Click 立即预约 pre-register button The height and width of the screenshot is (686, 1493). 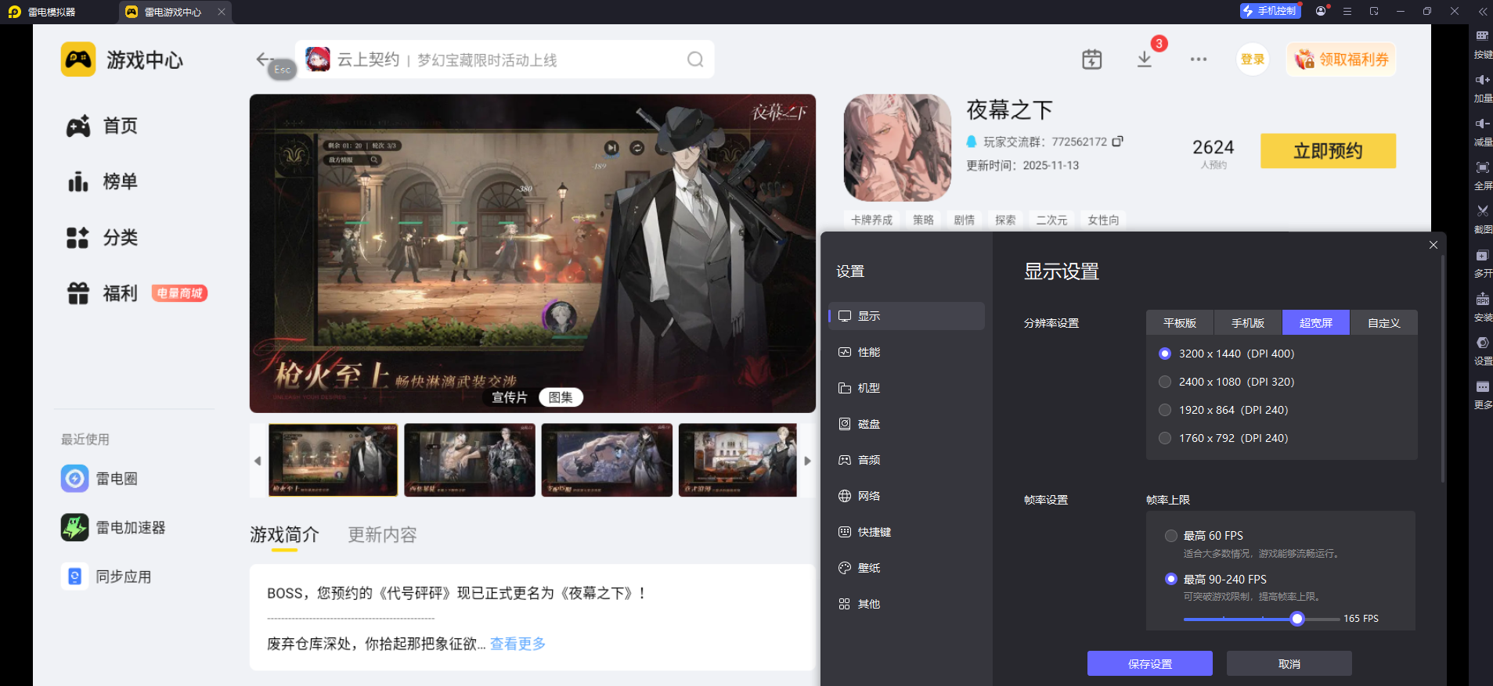pos(1328,151)
